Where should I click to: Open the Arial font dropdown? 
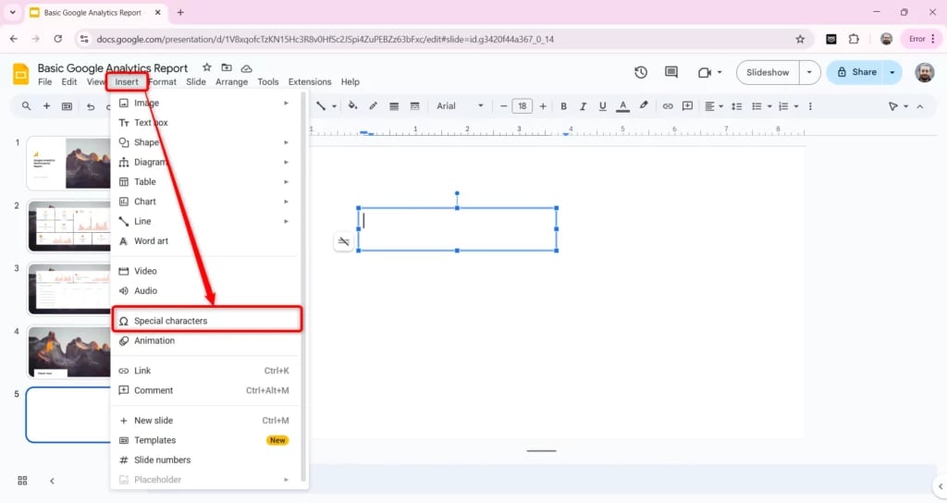[460, 106]
